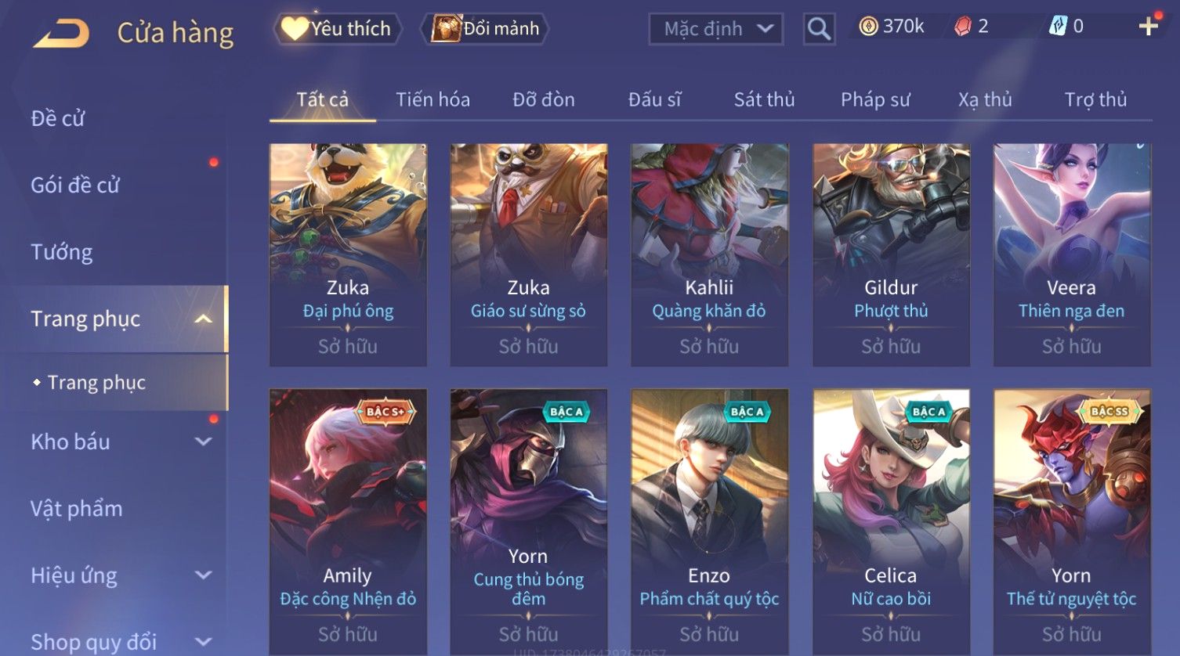Open Yêu thích heart favorites

[338, 29]
